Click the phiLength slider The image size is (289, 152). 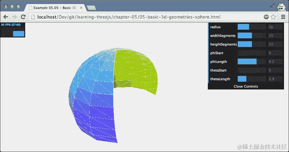[x=252, y=62]
